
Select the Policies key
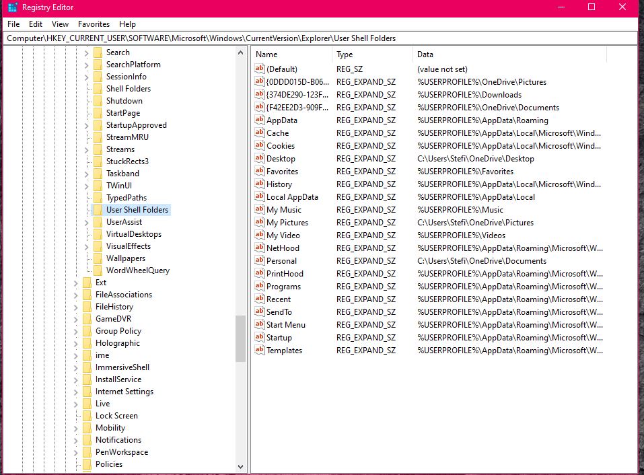(x=109, y=464)
